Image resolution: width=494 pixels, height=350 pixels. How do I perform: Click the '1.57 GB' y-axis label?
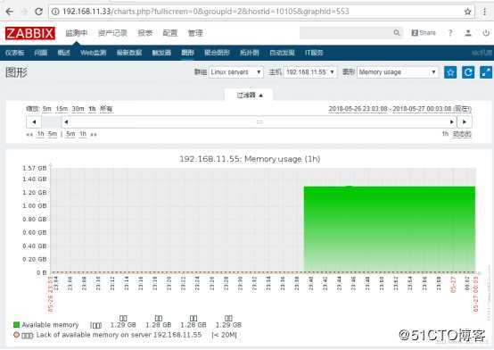(x=35, y=168)
